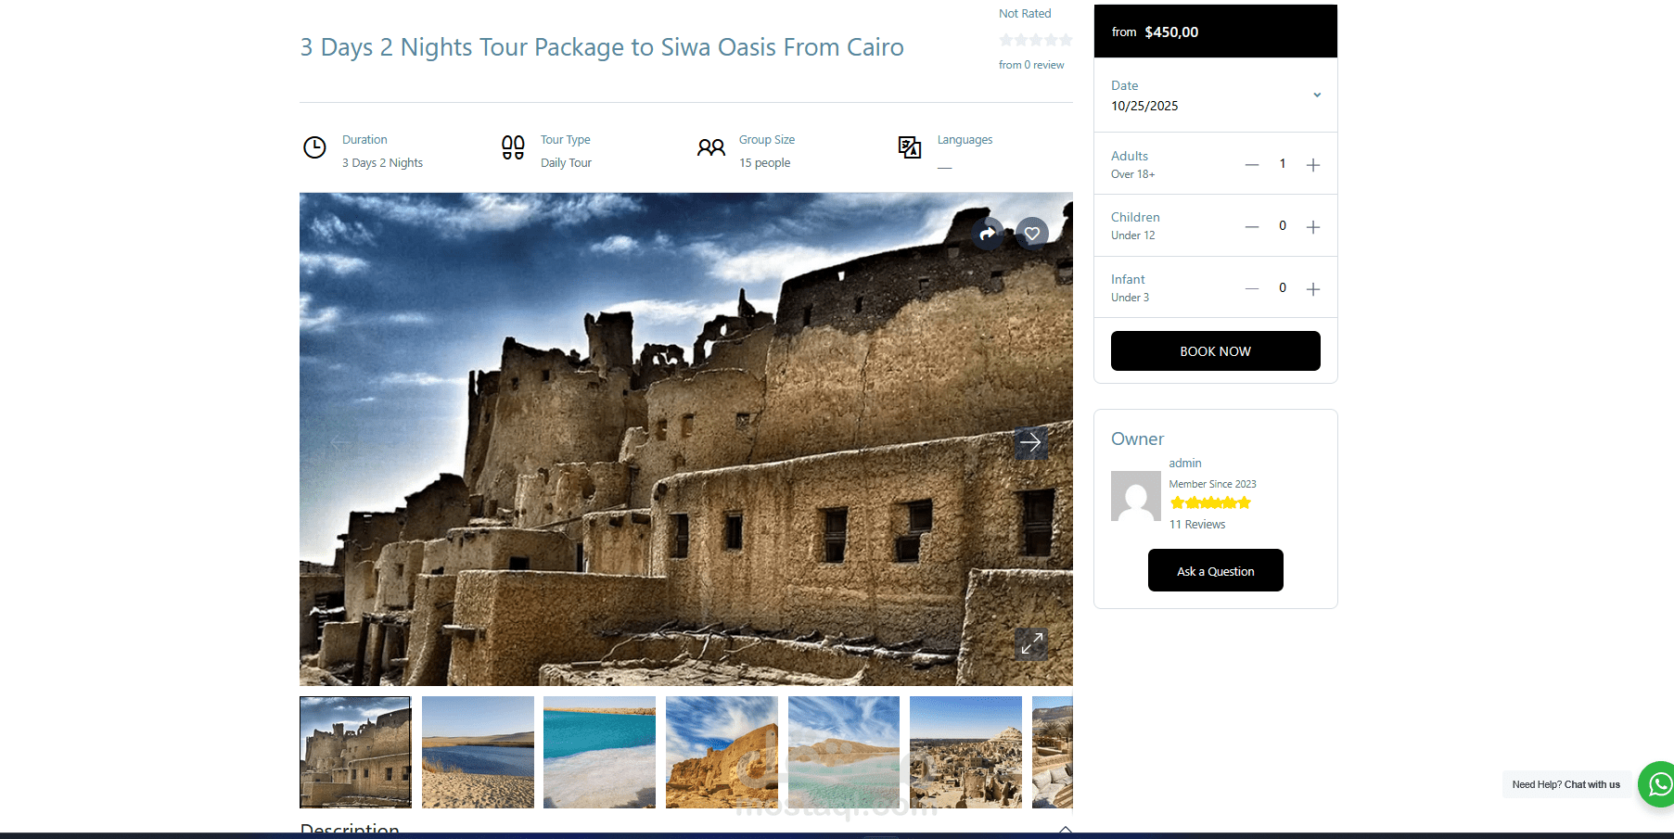Increase Adults count with plus
The image size is (1674, 839).
[1313, 165]
